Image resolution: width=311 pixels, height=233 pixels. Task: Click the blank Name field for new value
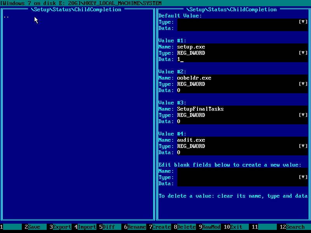click(242, 171)
